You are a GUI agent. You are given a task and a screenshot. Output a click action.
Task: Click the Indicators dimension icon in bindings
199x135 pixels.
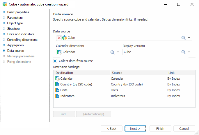click(57, 96)
